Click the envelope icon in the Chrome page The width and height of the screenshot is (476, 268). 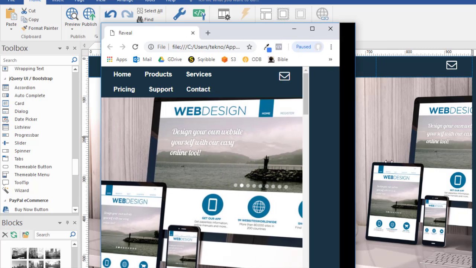(284, 76)
